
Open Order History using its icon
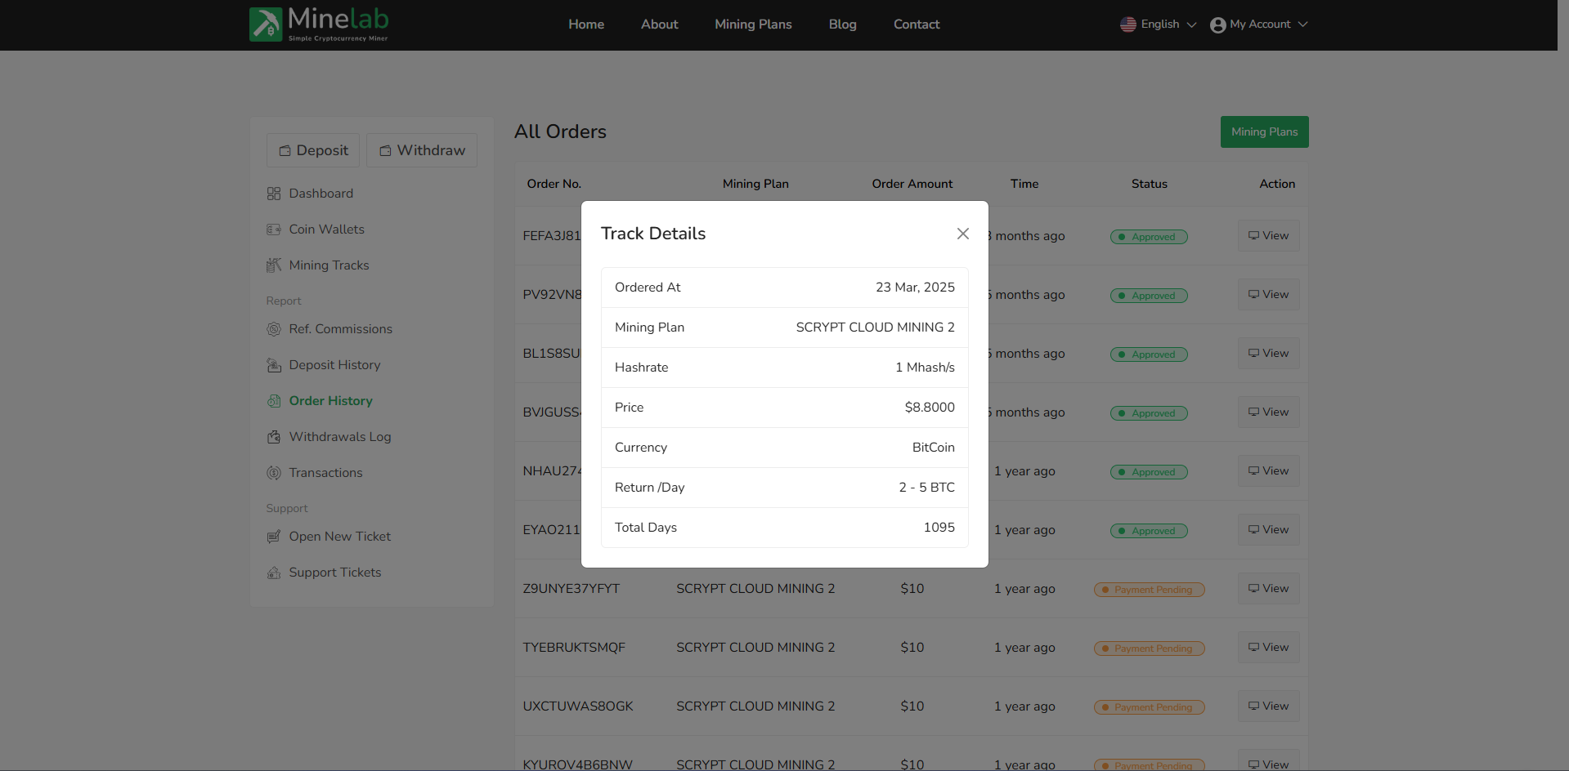pos(274,401)
